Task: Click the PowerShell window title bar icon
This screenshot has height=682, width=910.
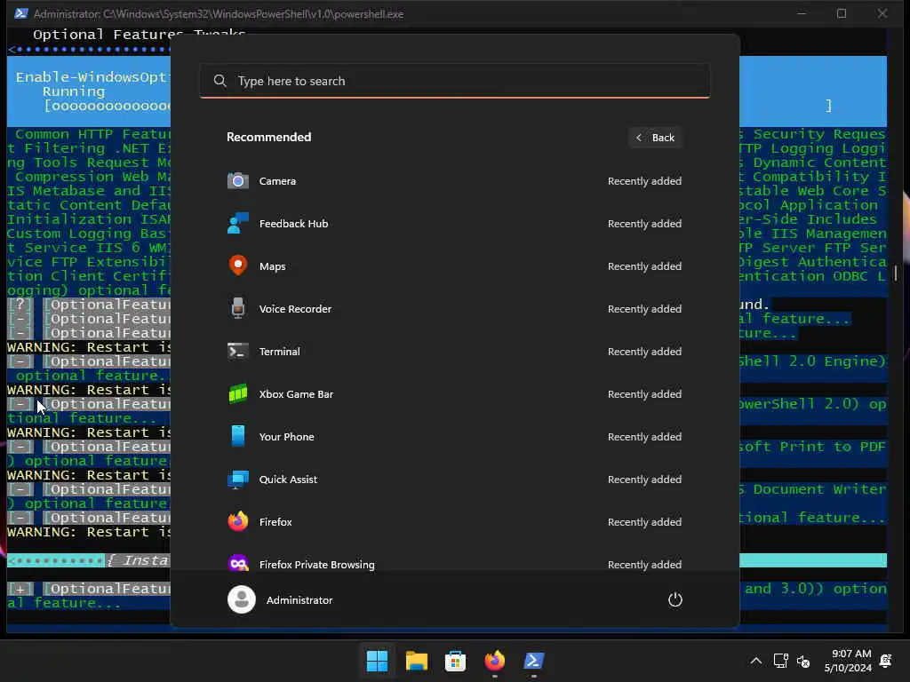Action: 21,13
